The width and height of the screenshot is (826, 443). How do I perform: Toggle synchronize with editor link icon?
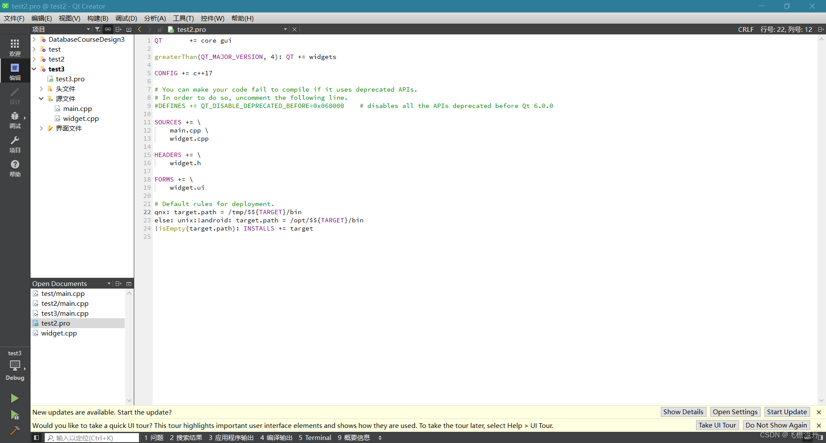[x=108, y=29]
